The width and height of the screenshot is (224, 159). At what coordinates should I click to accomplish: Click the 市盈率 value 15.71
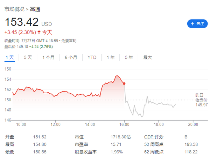[116, 144]
